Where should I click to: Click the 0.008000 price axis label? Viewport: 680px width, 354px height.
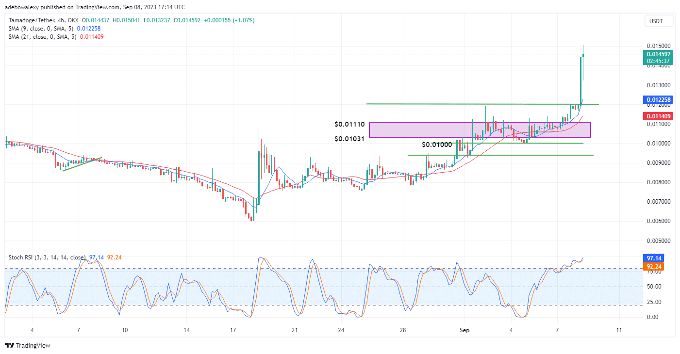[658, 182]
